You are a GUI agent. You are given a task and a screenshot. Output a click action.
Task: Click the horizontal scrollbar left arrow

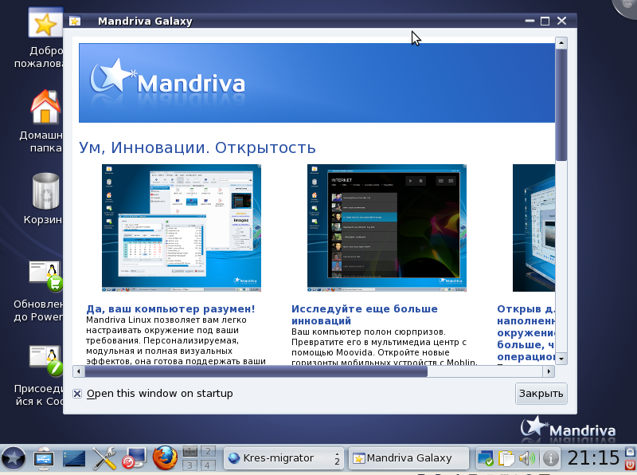click(78, 371)
